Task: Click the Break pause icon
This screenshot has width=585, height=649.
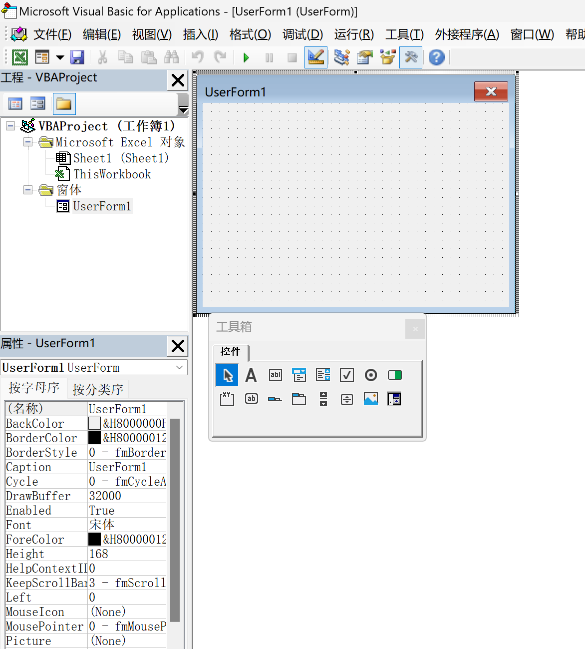Action: 269,57
